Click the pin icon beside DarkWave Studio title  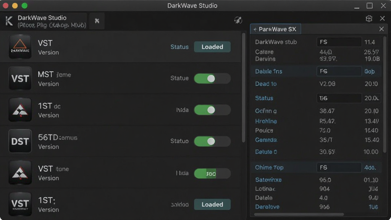point(97,21)
